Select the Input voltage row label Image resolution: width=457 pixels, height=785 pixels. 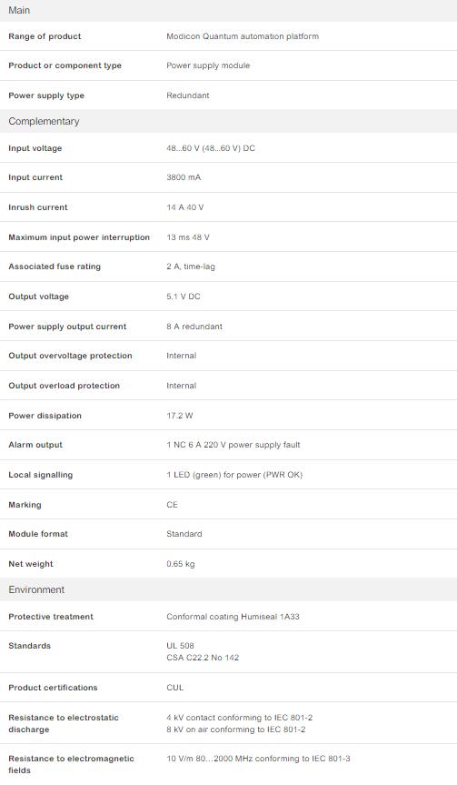coord(35,148)
